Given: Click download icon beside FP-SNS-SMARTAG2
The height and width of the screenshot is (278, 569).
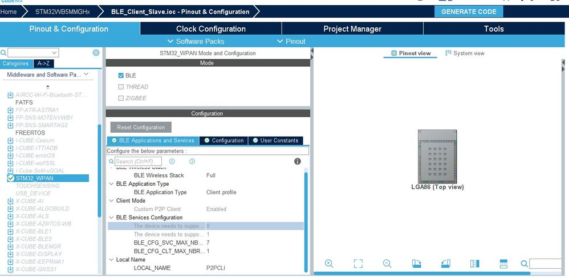Looking at the screenshot, I should tap(10, 125).
